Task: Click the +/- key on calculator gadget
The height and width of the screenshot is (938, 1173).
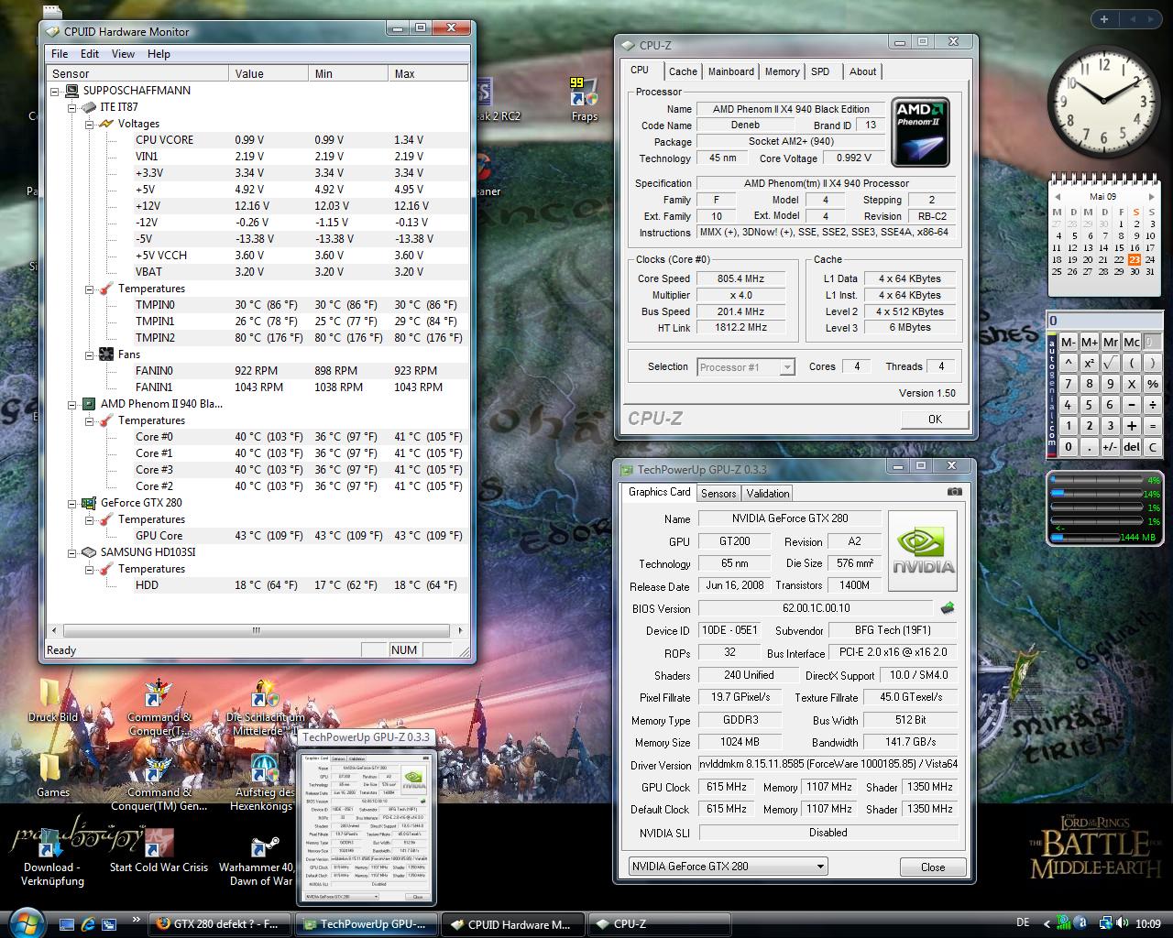Action: point(1111,447)
